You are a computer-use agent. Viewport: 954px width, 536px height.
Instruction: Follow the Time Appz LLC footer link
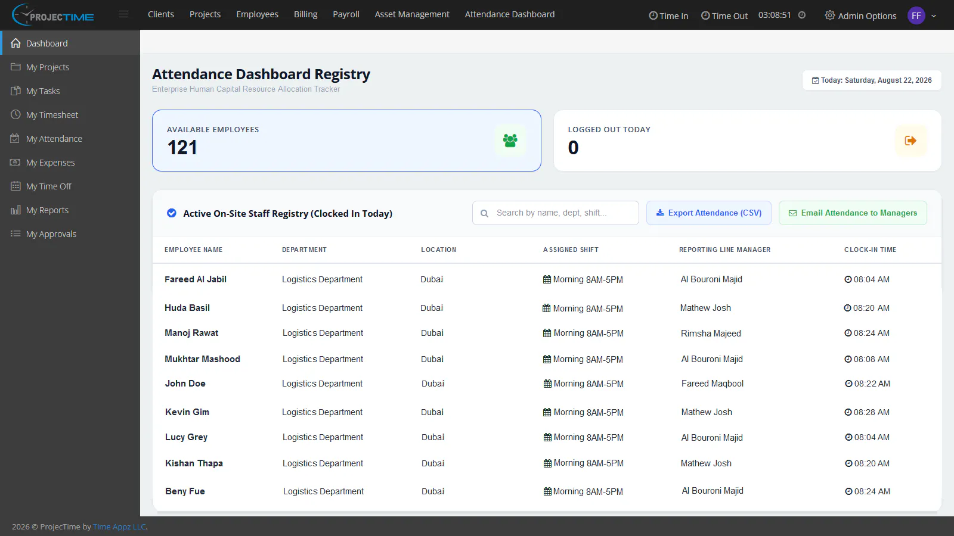[x=119, y=526]
